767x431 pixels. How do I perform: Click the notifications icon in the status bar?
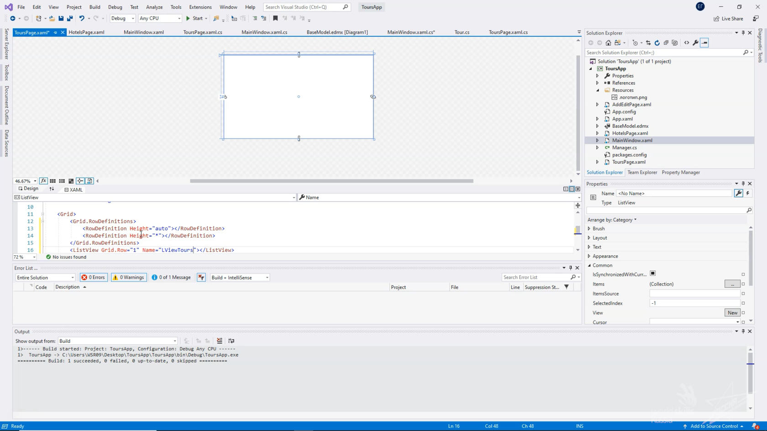point(755,426)
